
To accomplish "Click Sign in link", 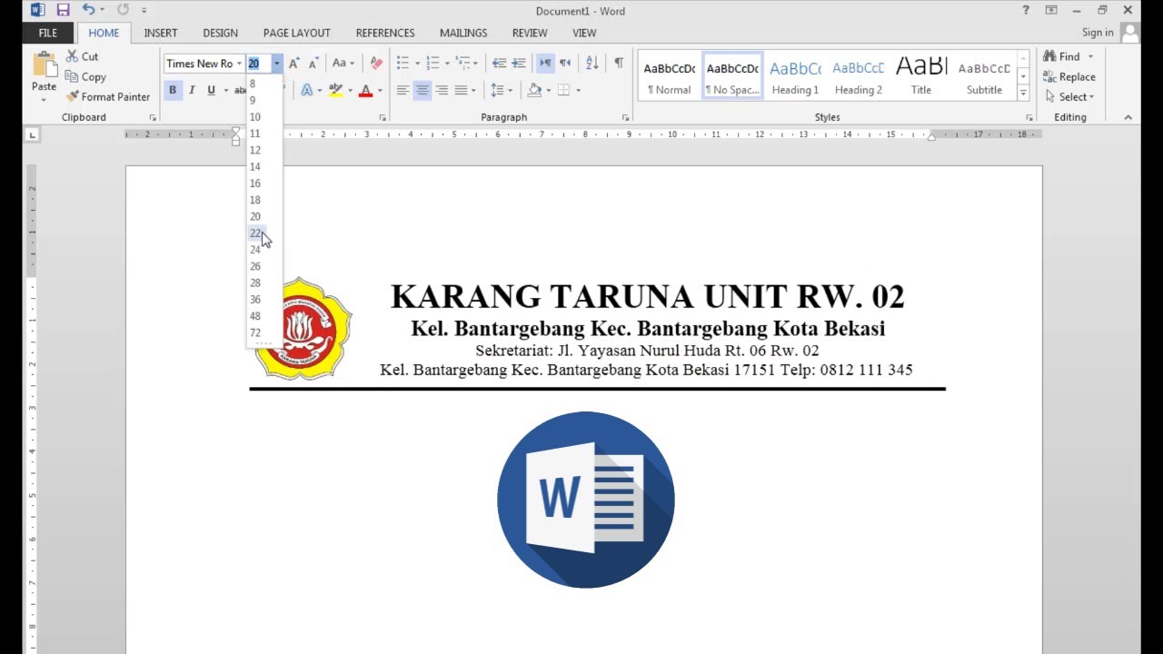I will pyautogui.click(x=1098, y=33).
